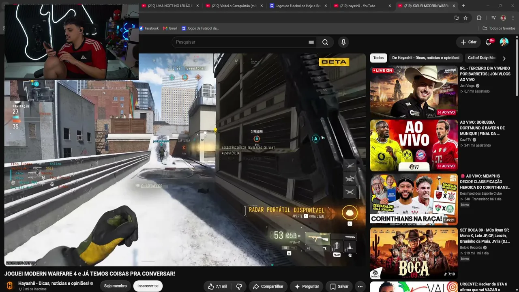This screenshot has width=519, height=292.
Task: Open Hayashii channel avatar
Action: coord(10,286)
